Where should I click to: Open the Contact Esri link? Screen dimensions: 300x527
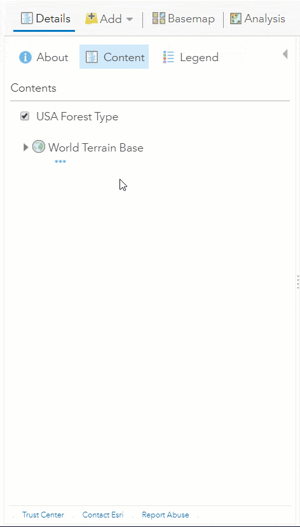tap(103, 514)
